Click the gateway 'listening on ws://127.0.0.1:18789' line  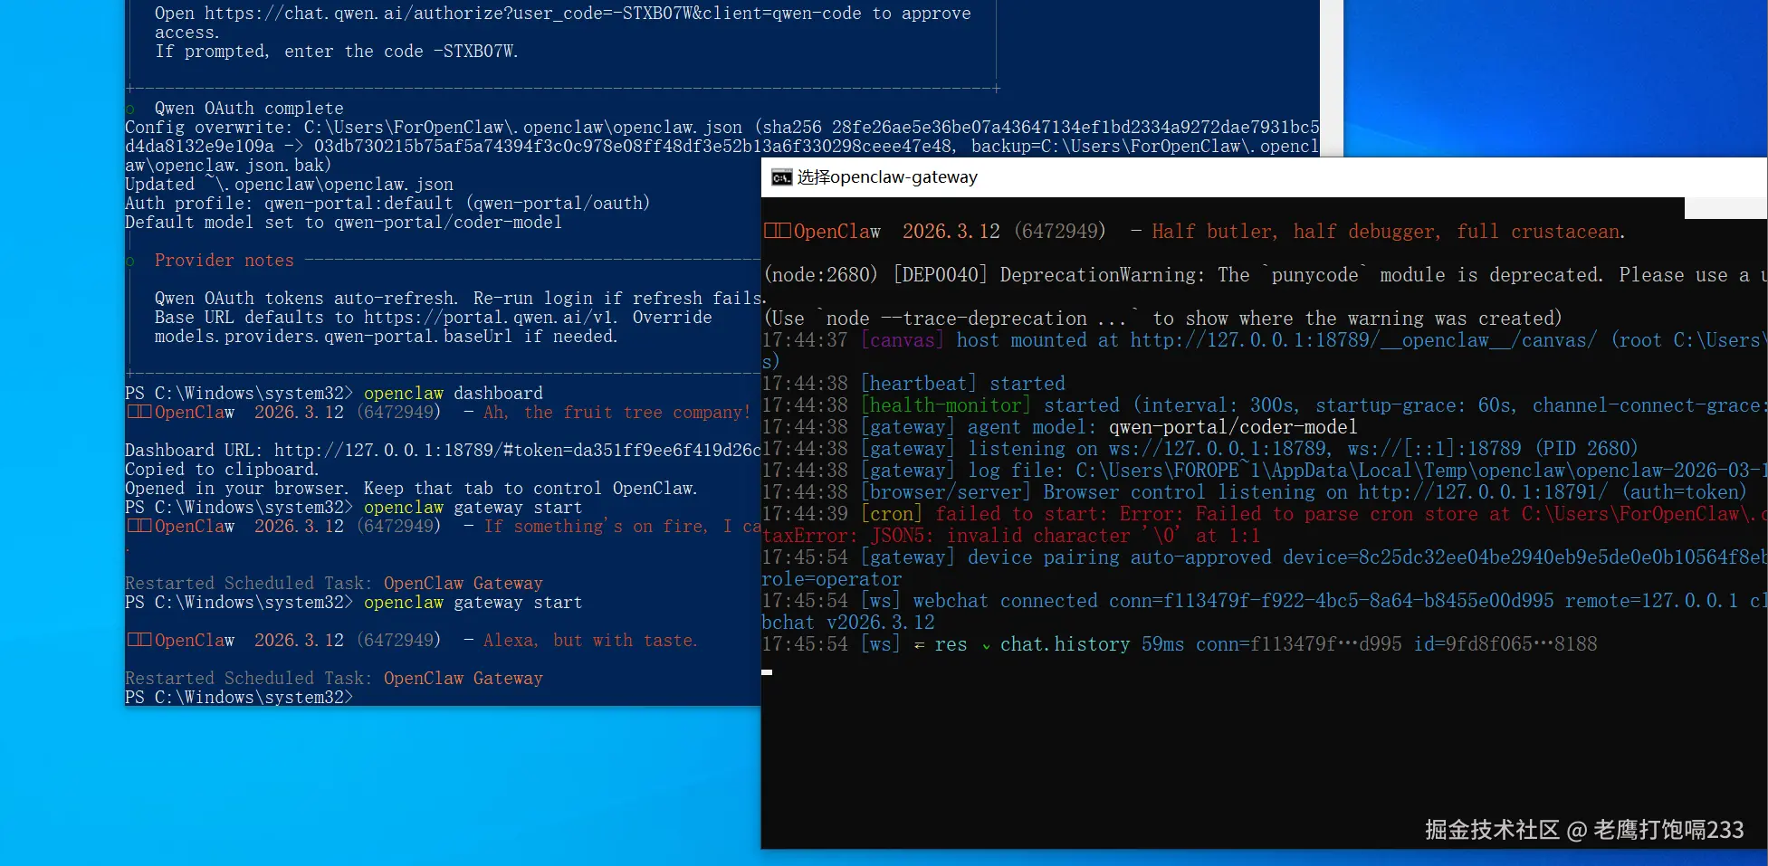[1200, 449]
